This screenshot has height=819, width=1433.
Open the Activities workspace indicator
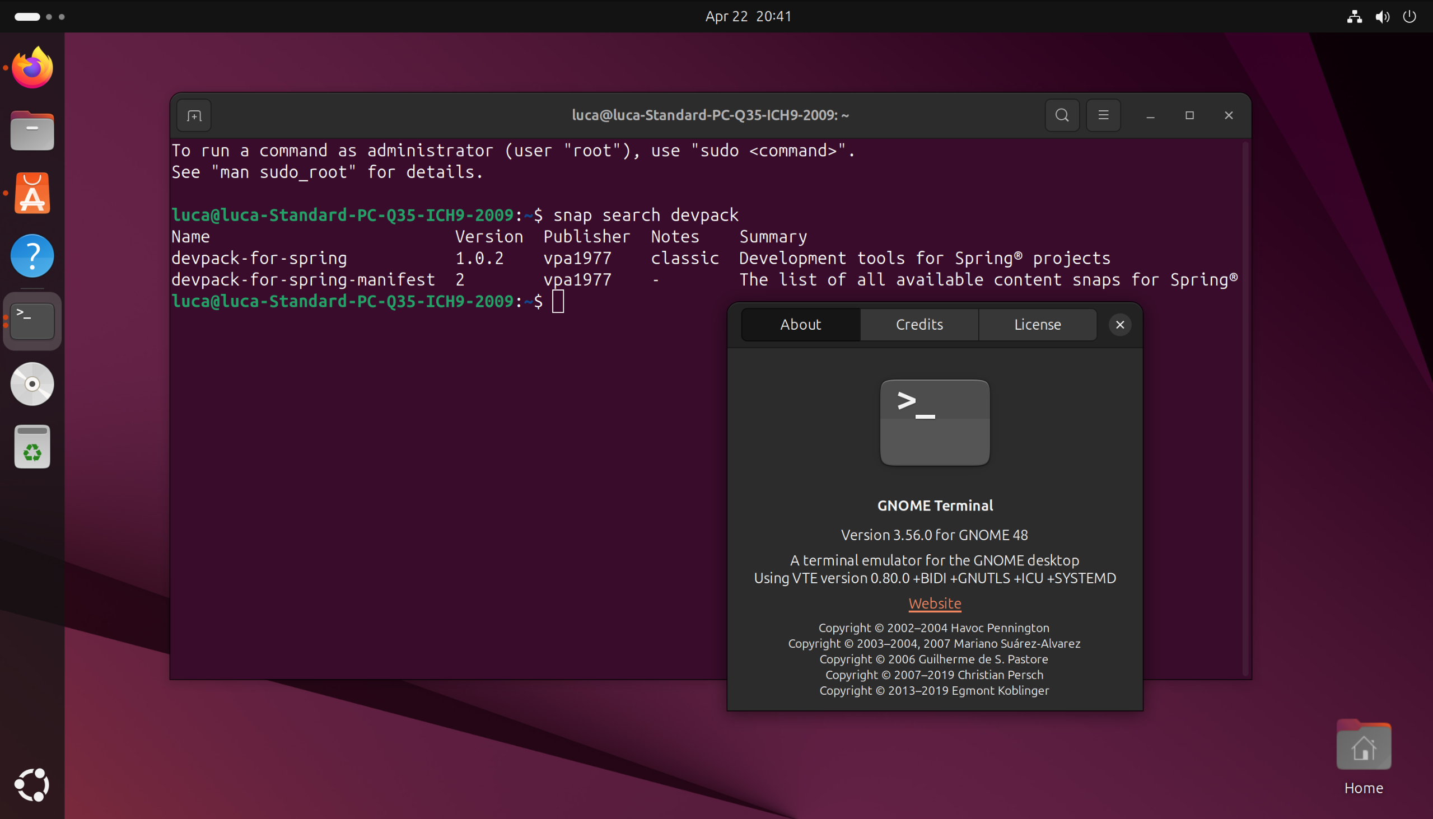click(x=39, y=16)
